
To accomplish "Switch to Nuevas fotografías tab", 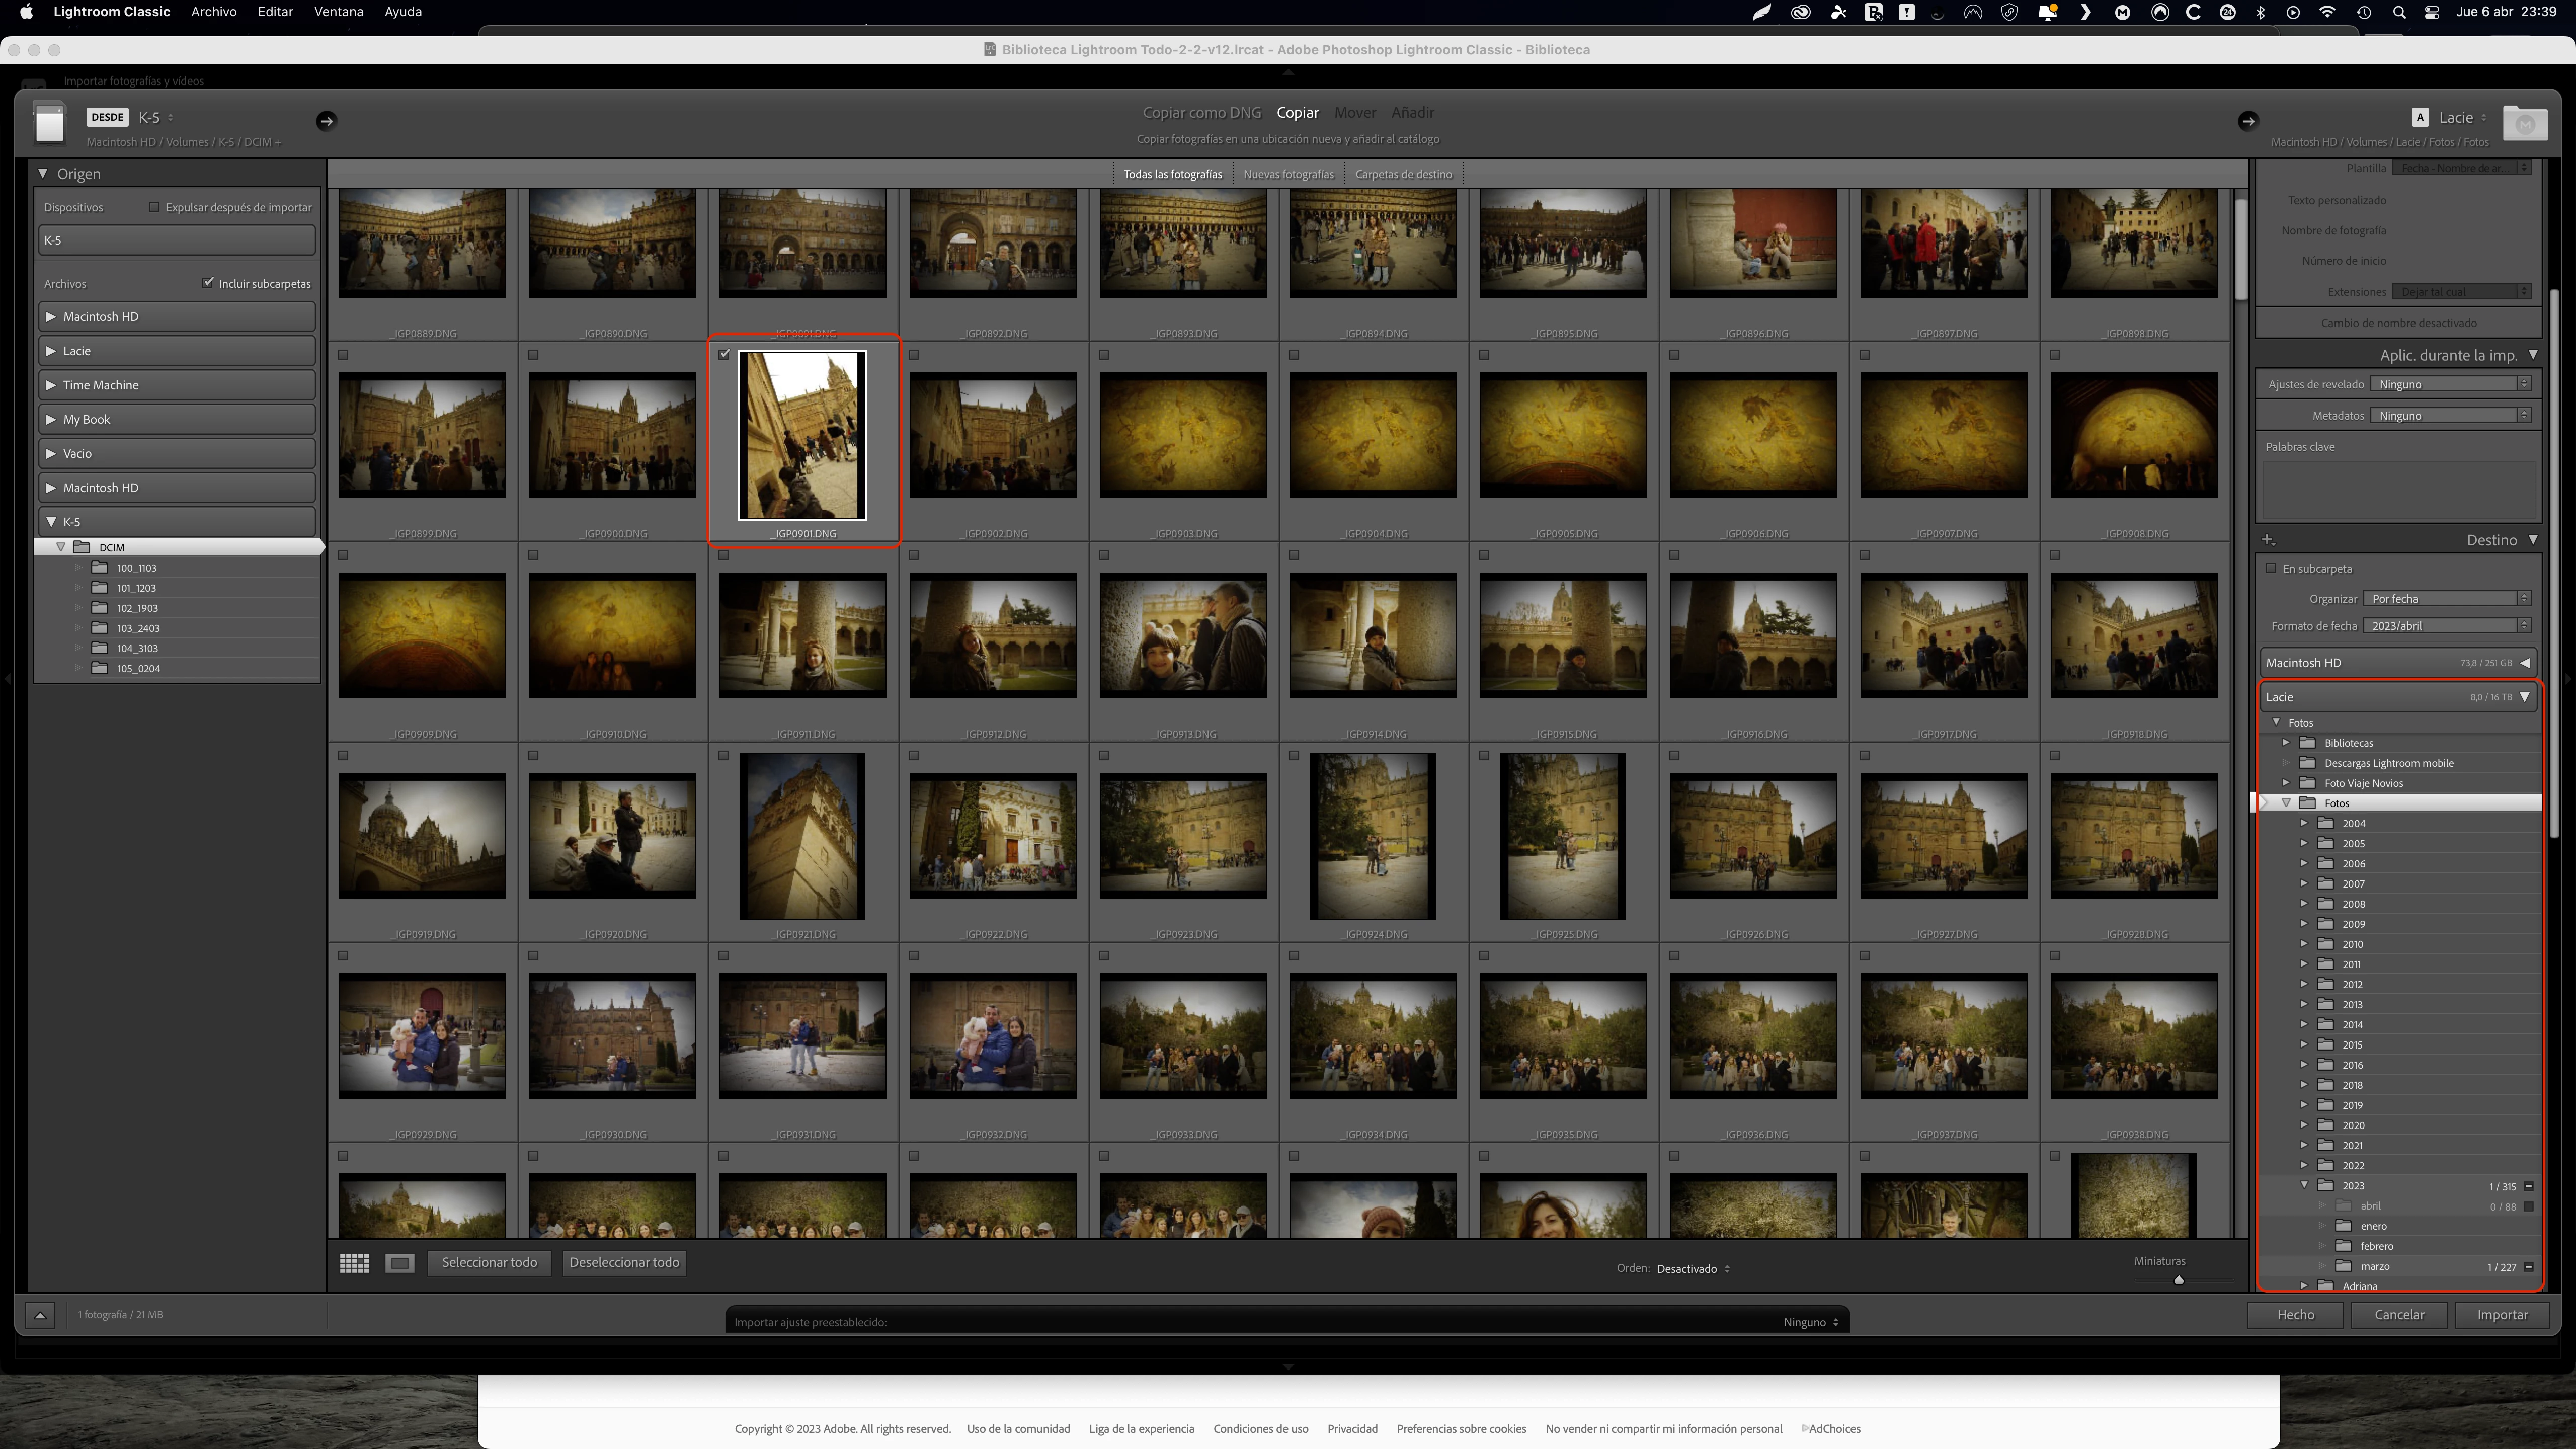I will (1288, 174).
